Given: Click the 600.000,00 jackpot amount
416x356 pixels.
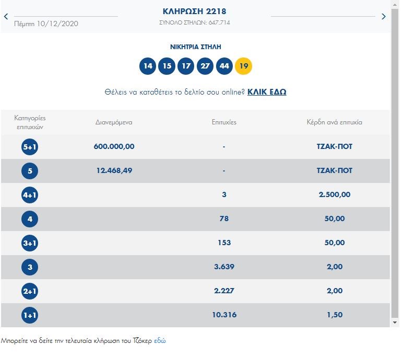Looking at the screenshot, I should [x=114, y=147].
